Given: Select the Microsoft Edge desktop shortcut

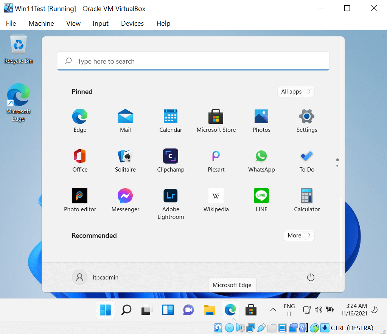Looking at the screenshot, I should click(19, 103).
